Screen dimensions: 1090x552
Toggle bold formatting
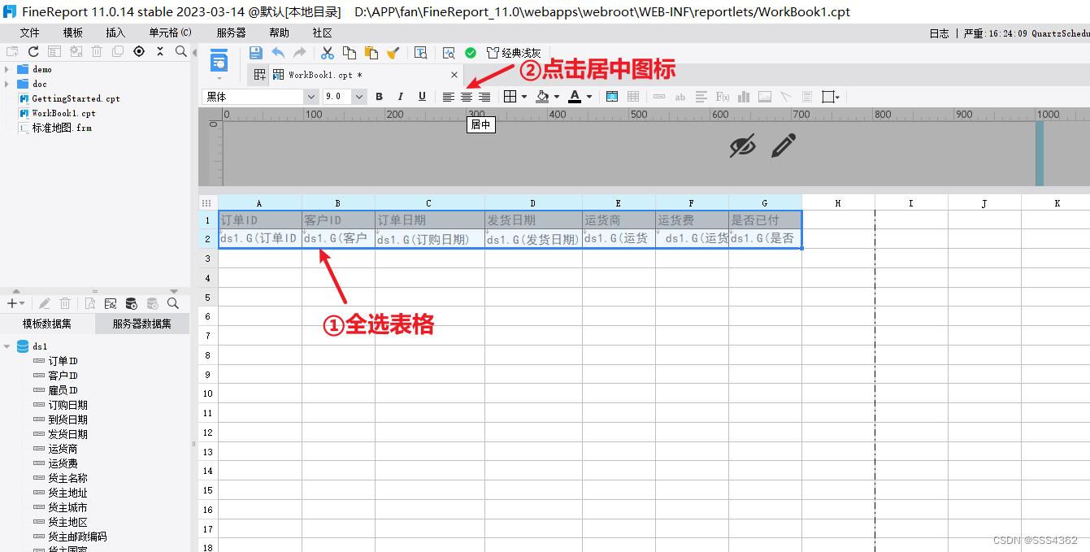pyautogui.click(x=379, y=97)
